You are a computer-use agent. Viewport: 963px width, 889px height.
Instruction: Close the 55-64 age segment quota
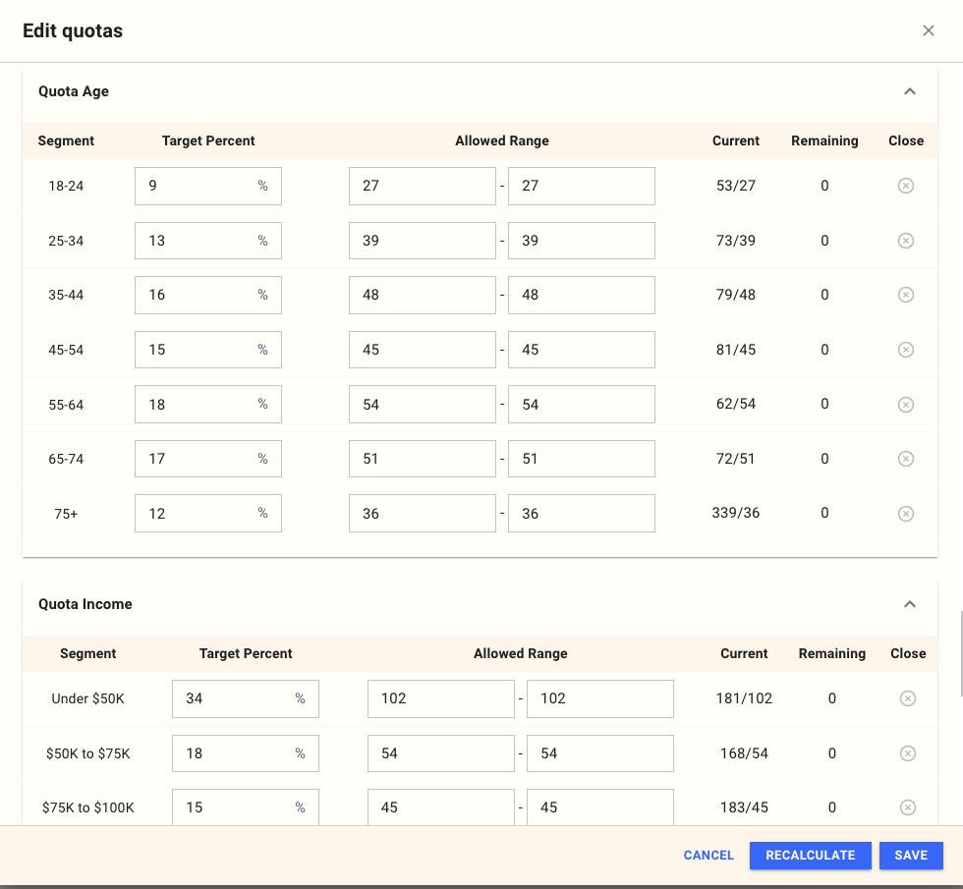(906, 405)
